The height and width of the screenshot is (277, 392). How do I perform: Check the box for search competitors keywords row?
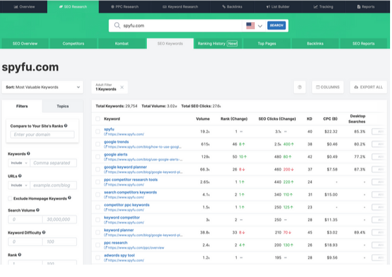pos(98,194)
